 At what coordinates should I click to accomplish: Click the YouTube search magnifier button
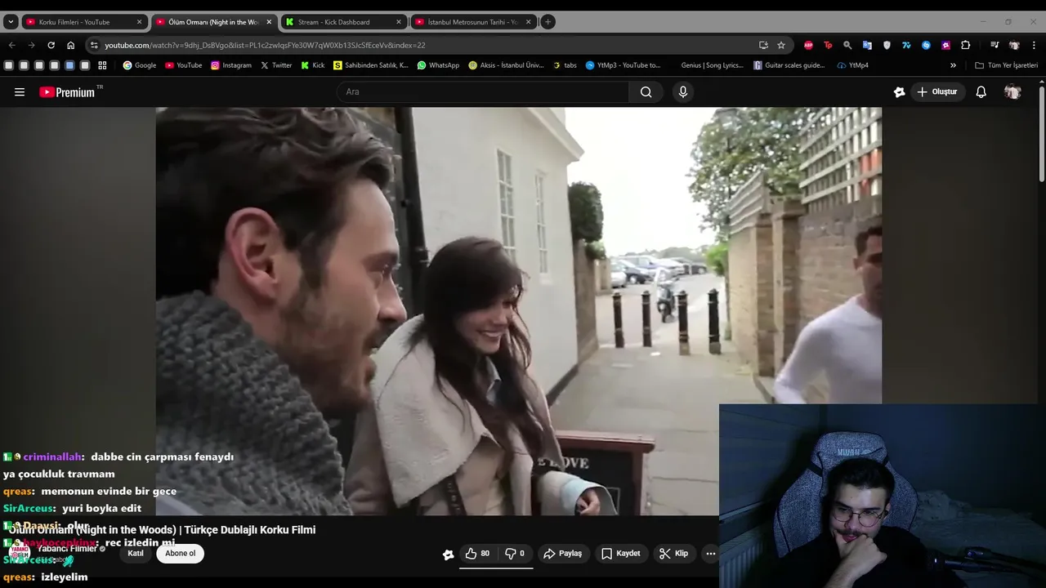(x=646, y=92)
